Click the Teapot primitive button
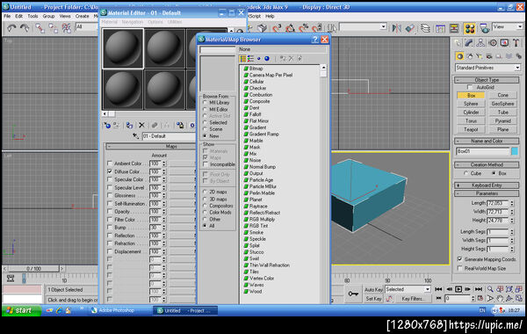The image size is (527, 334). tap(471, 129)
